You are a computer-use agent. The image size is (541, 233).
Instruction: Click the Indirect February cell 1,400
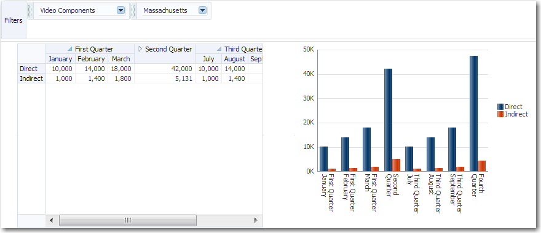coord(91,78)
